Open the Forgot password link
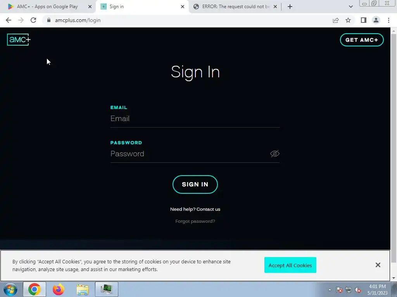 click(195, 221)
